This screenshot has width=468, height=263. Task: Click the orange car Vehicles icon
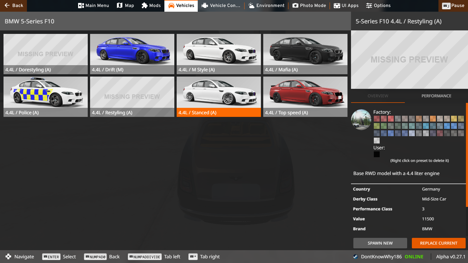171,6
